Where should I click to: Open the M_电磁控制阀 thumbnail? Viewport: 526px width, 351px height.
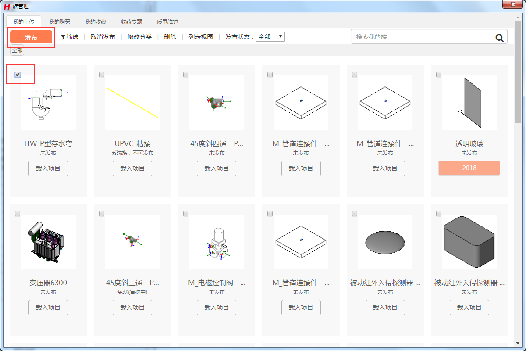217,242
